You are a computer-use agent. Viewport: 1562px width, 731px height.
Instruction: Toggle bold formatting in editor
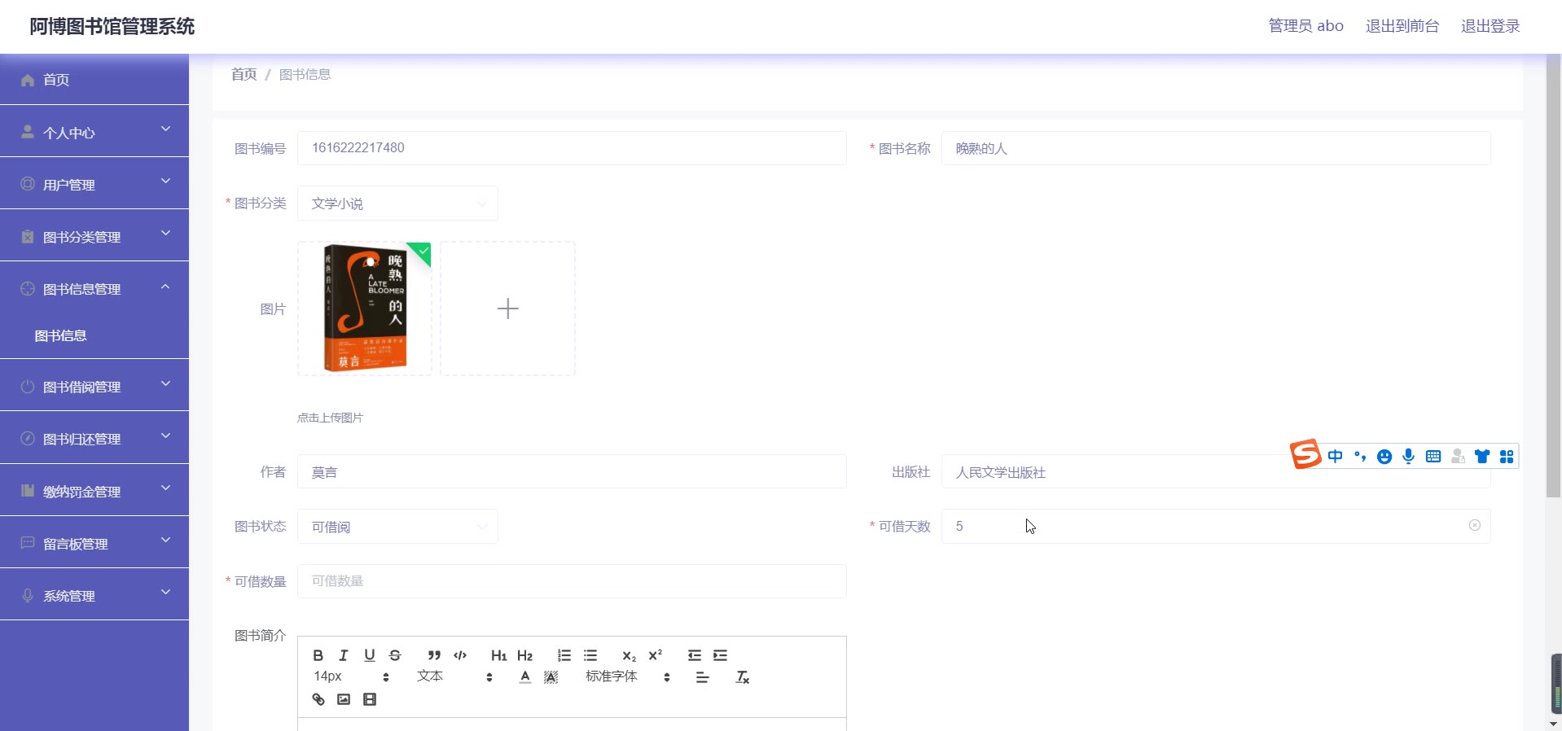point(318,655)
